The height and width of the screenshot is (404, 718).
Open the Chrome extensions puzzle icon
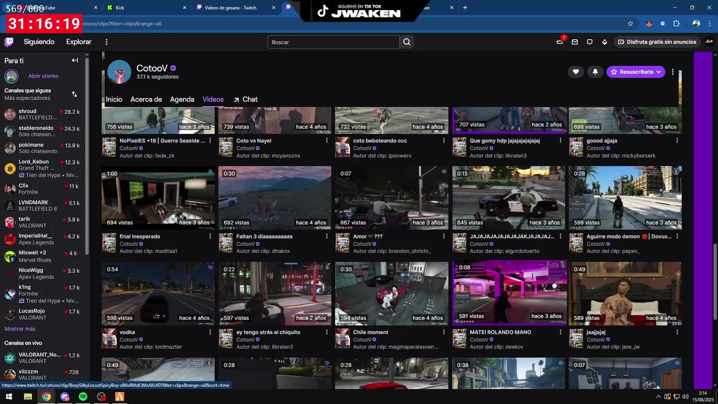click(676, 24)
